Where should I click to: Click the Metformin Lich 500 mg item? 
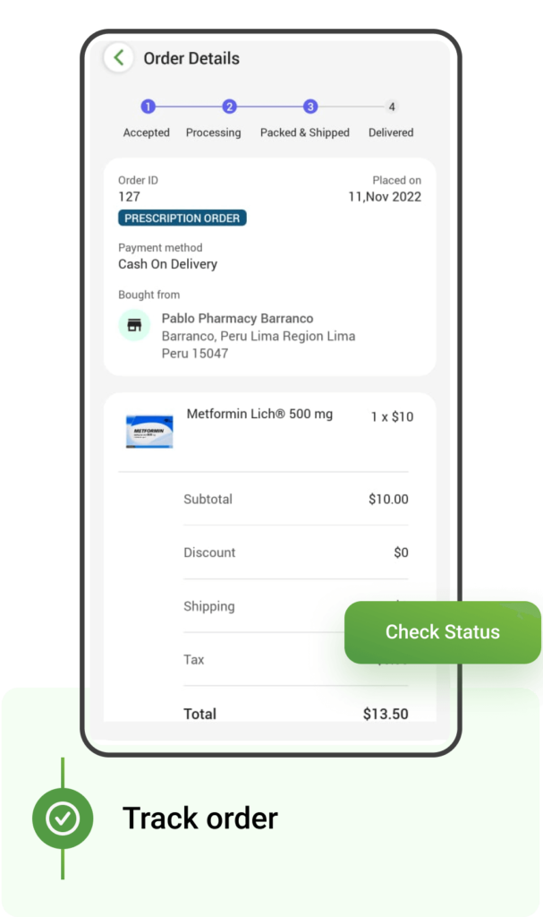point(259,414)
